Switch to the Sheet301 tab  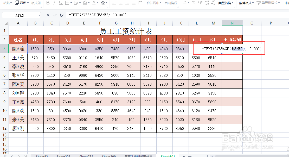(168, 156)
